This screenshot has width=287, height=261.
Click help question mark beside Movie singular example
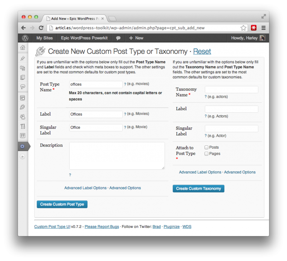pos(125,127)
